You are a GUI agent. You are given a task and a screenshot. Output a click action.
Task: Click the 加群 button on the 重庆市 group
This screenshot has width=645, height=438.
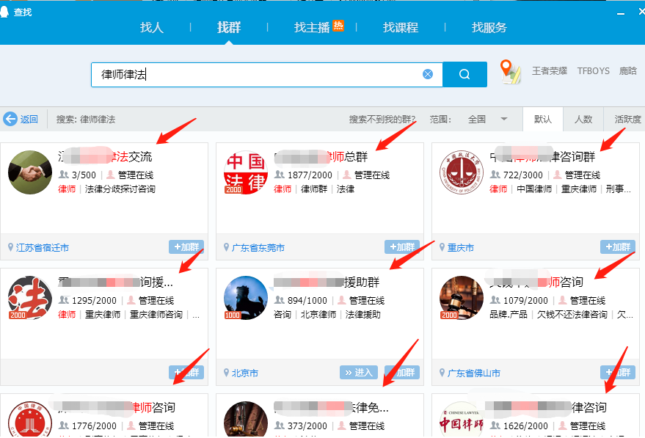click(x=617, y=247)
